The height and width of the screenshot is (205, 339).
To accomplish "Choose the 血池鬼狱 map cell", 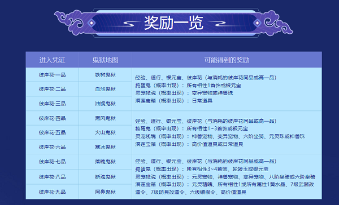I will (105, 89).
